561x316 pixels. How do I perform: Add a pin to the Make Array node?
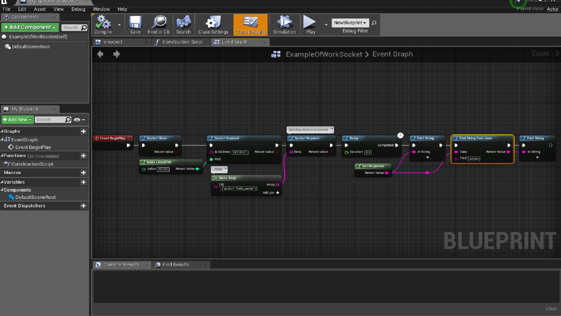277,193
